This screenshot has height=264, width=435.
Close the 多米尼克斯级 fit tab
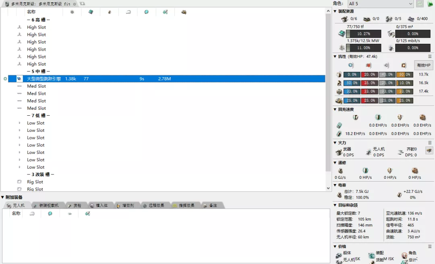tap(75, 4)
